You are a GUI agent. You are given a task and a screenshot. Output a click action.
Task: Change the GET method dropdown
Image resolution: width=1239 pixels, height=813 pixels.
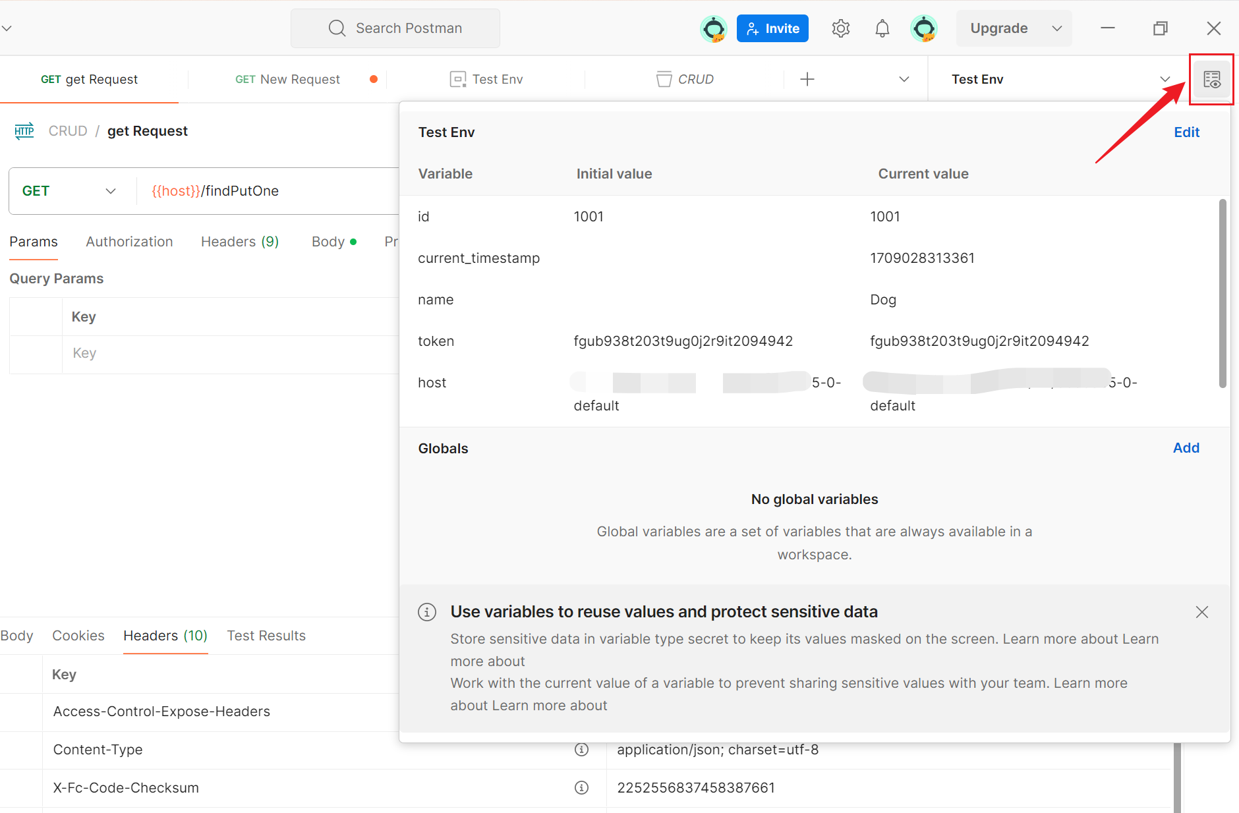(69, 191)
